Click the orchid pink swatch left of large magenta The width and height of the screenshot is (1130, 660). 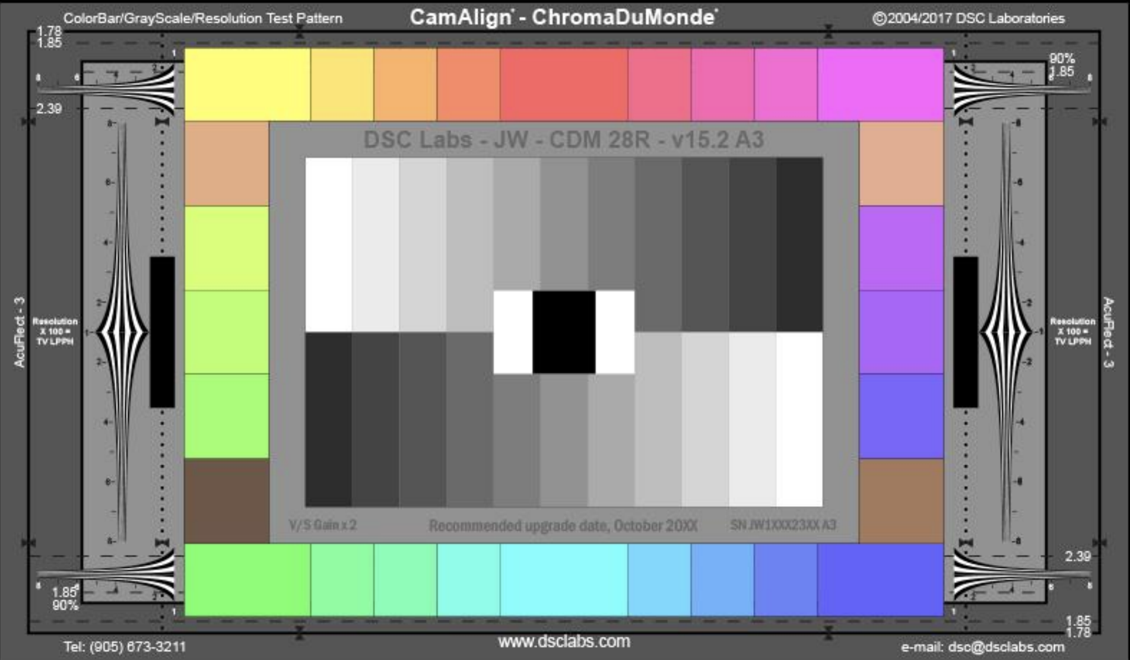tap(786, 85)
